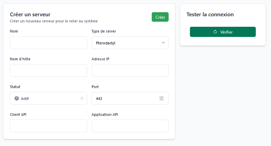Focus the Client API input

point(48,126)
